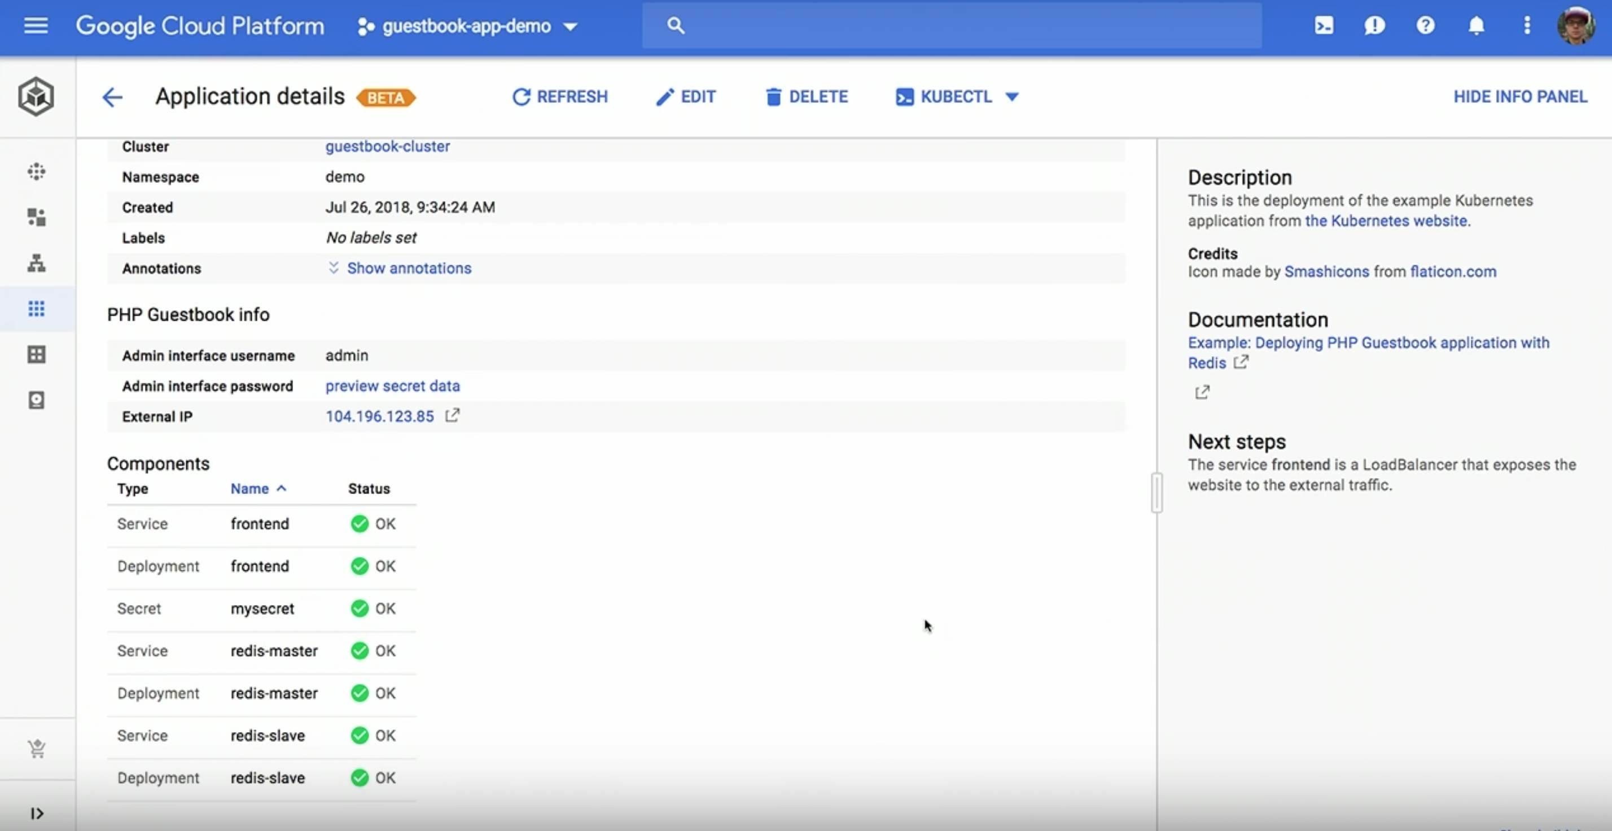The width and height of the screenshot is (1612, 831).
Task: Select the Service frontend row name
Action: (x=260, y=524)
